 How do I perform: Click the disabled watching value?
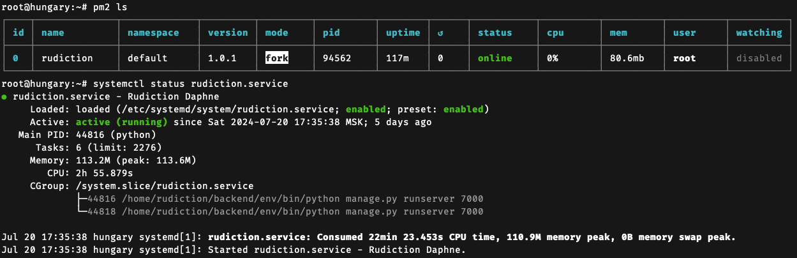pos(759,58)
